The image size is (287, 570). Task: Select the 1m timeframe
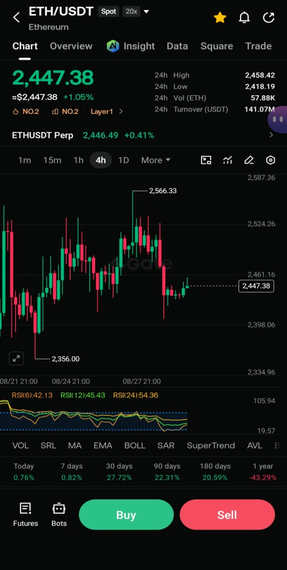tap(24, 160)
